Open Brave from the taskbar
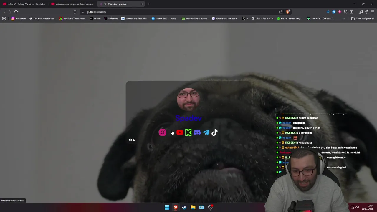Screen dimensions: 377x212 pyautogui.click(x=176, y=207)
